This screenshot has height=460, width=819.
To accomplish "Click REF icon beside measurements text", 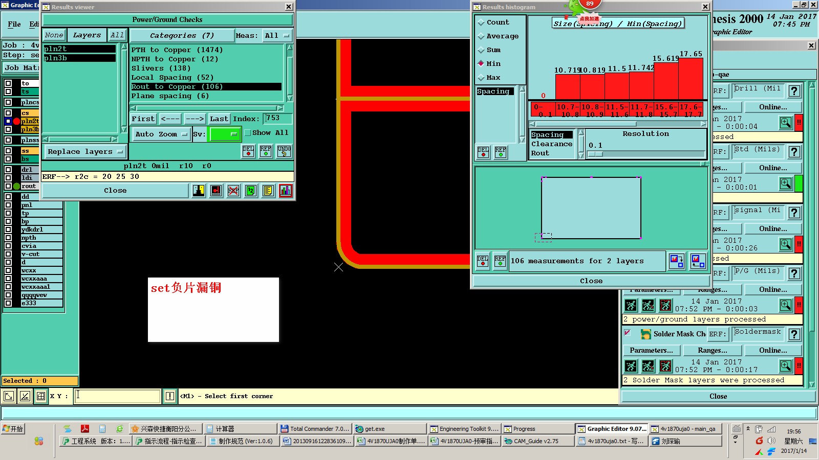I will tap(500, 261).
